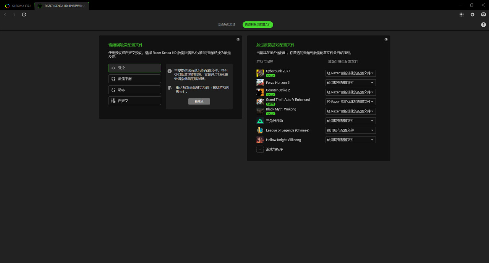Click the 音频到触觉配置文件 column header
The height and width of the screenshot is (263, 489).
pyautogui.click(x=343, y=61)
